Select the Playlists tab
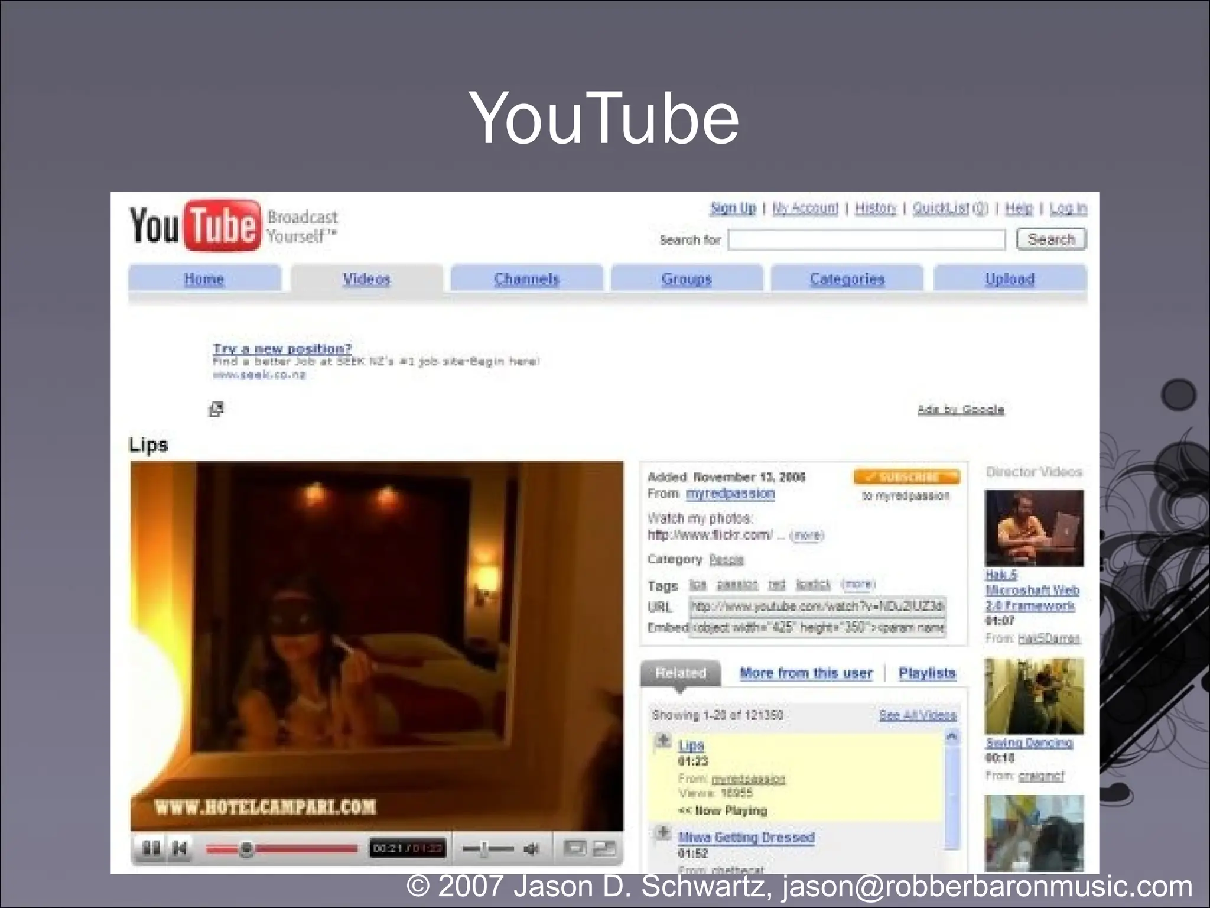 (x=927, y=673)
